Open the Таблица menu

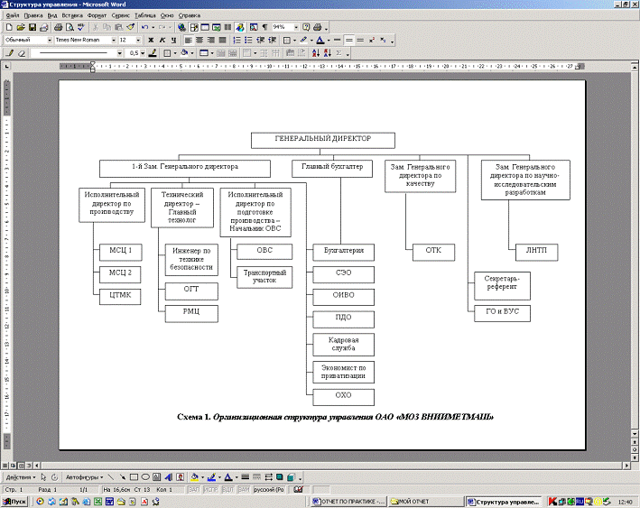point(144,15)
